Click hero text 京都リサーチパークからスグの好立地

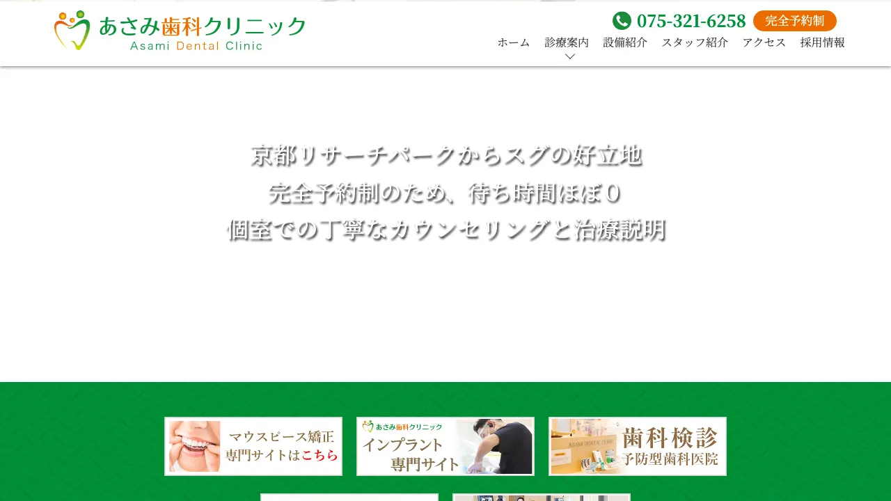pyautogui.click(x=446, y=156)
